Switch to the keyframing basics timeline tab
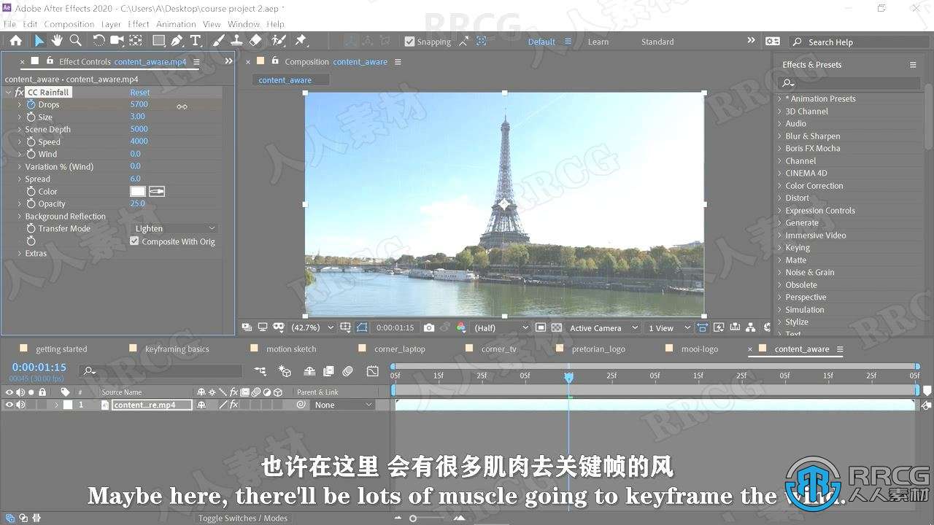The width and height of the screenshot is (934, 525). click(x=177, y=349)
